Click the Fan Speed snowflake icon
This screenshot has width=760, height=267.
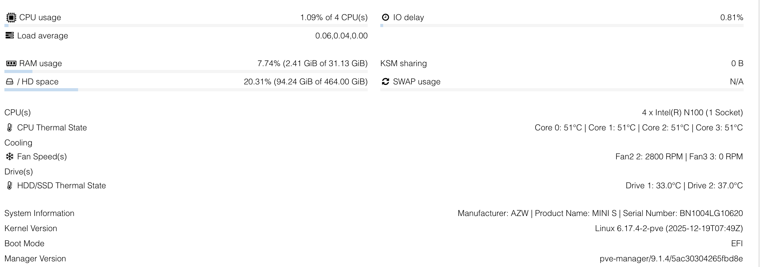click(10, 156)
